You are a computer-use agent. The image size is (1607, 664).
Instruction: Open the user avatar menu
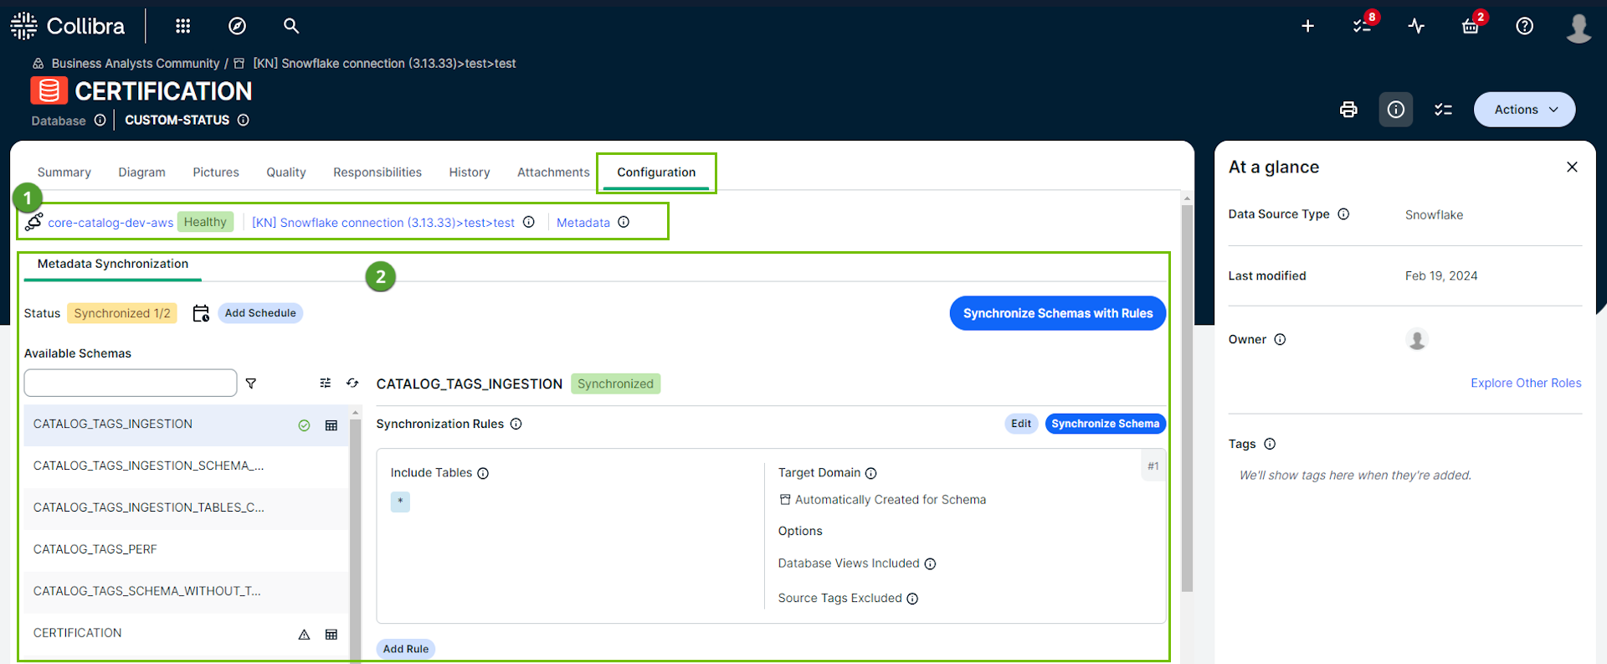(1579, 28)
